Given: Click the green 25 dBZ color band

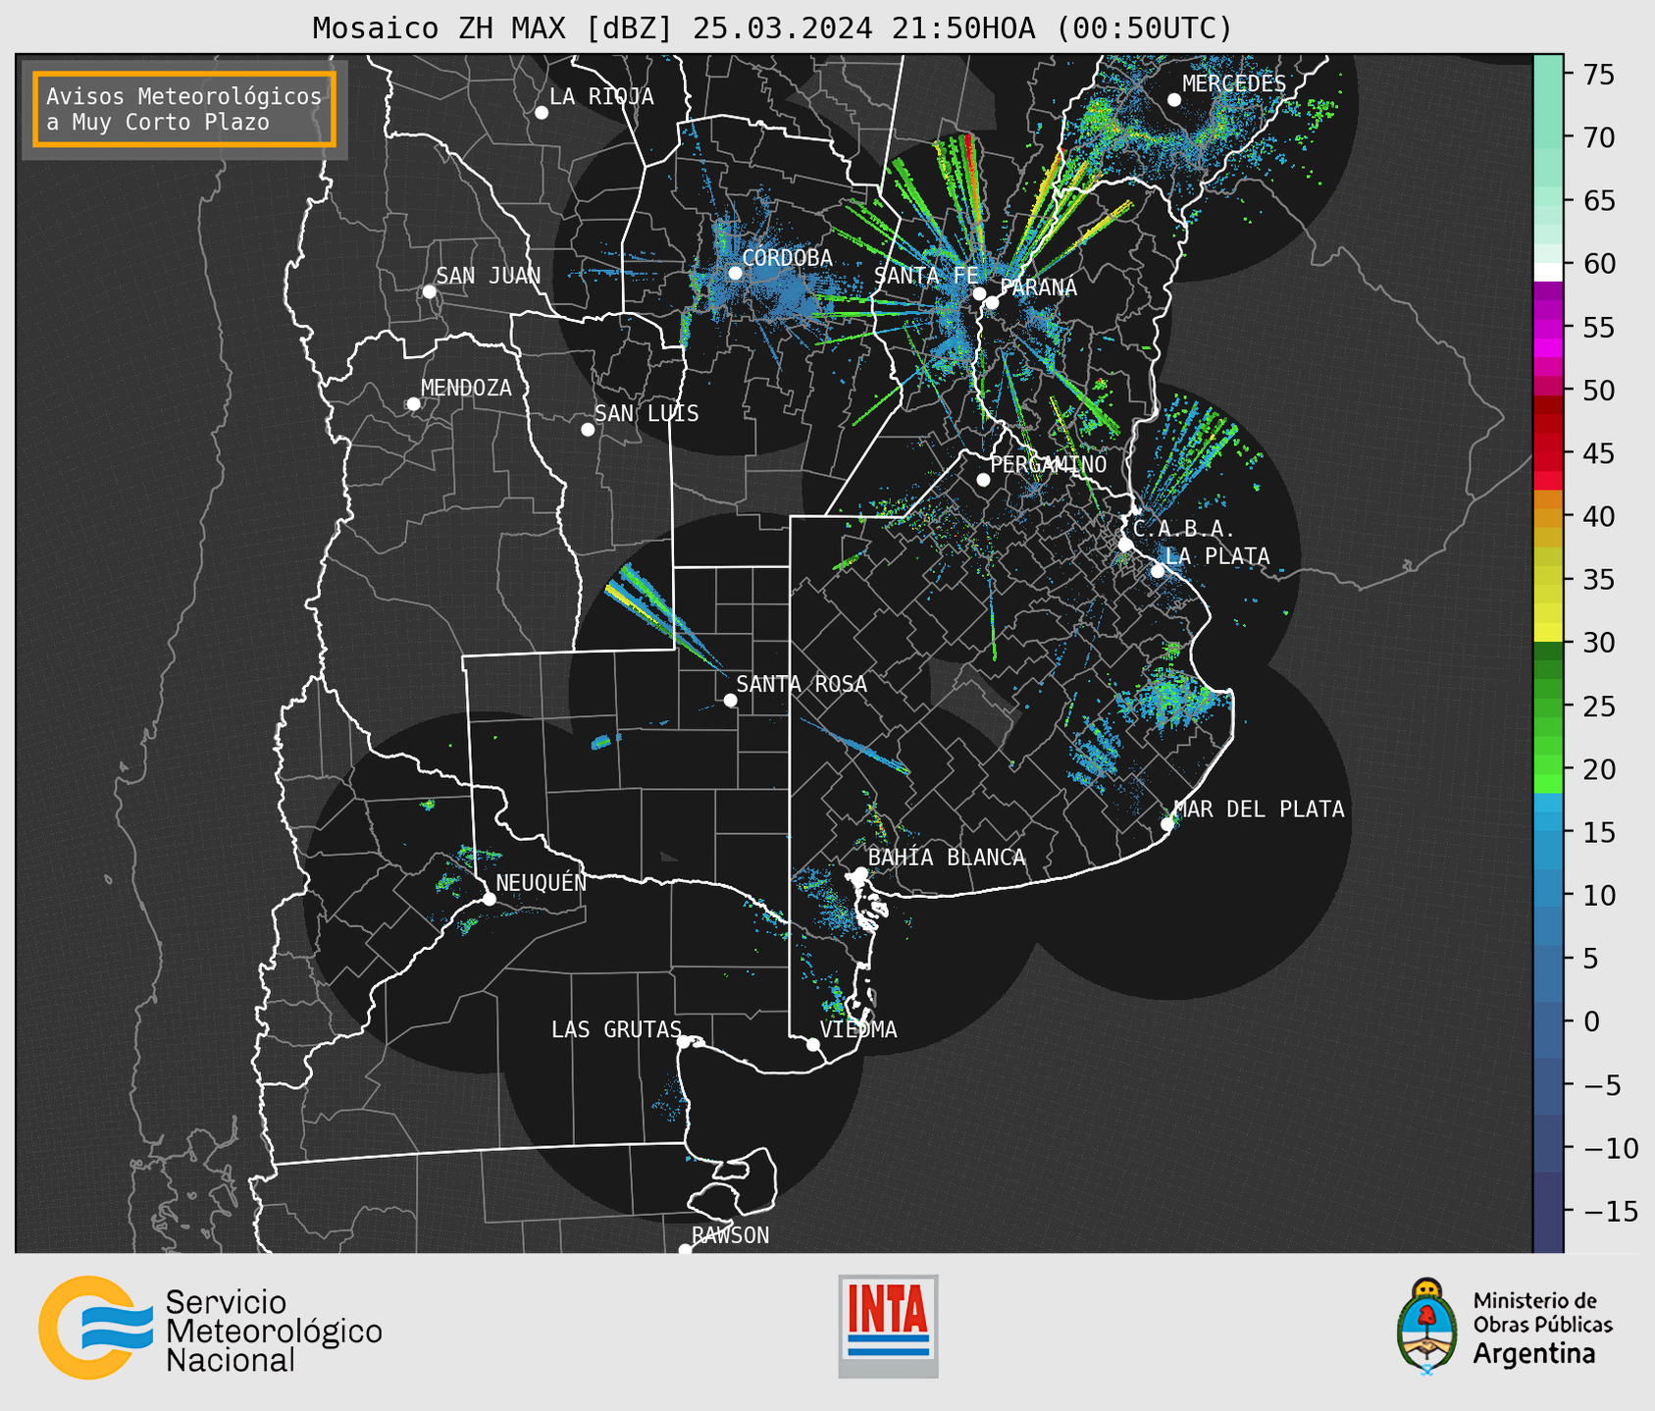Looking at the screenshot, I should (1548, 706).
